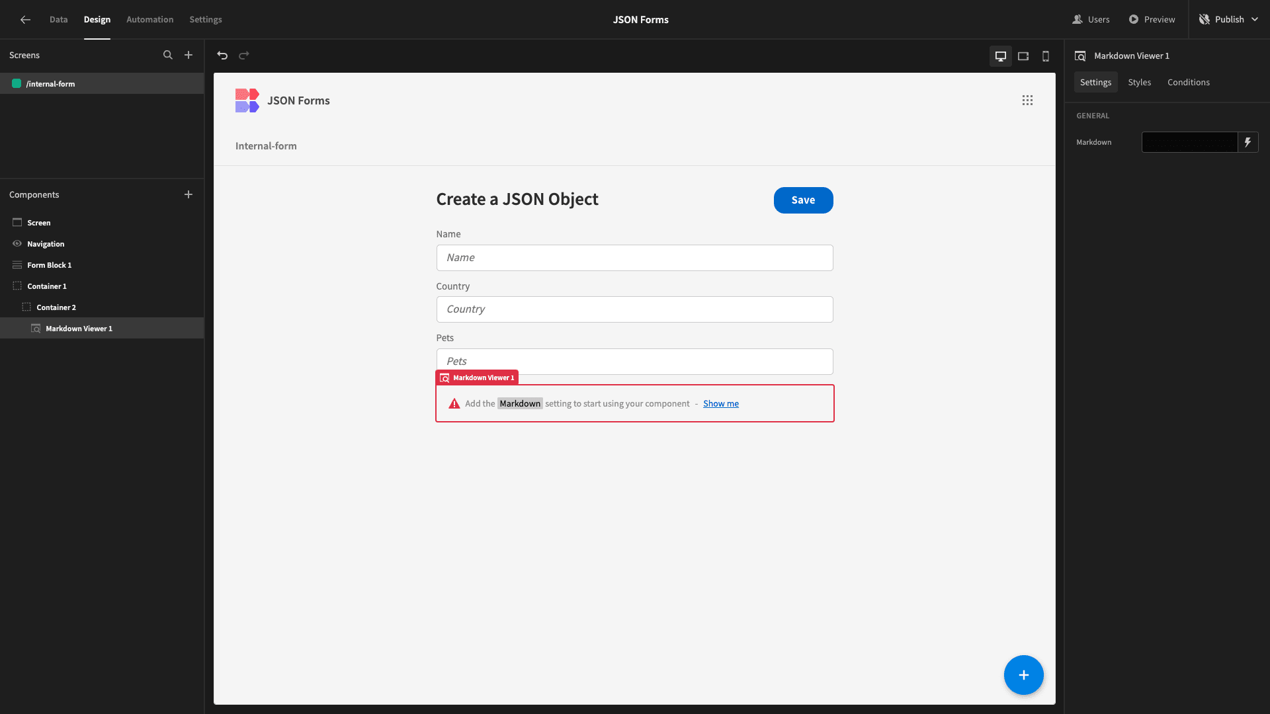Open the top Settings tab
Screen dimensions: 1270x714
point(206,20)
